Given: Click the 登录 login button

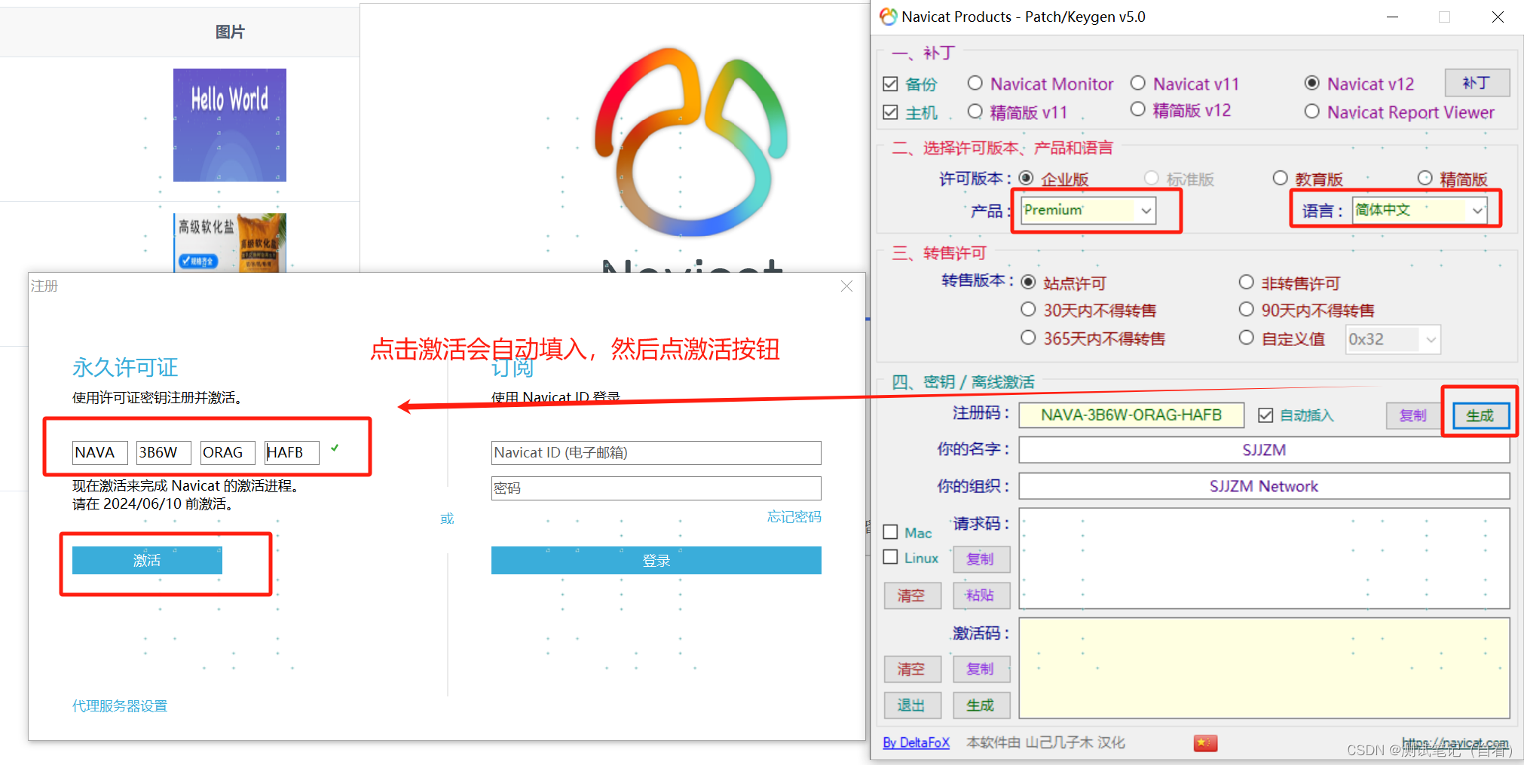Looking at the screenshot, I should 656,560.
